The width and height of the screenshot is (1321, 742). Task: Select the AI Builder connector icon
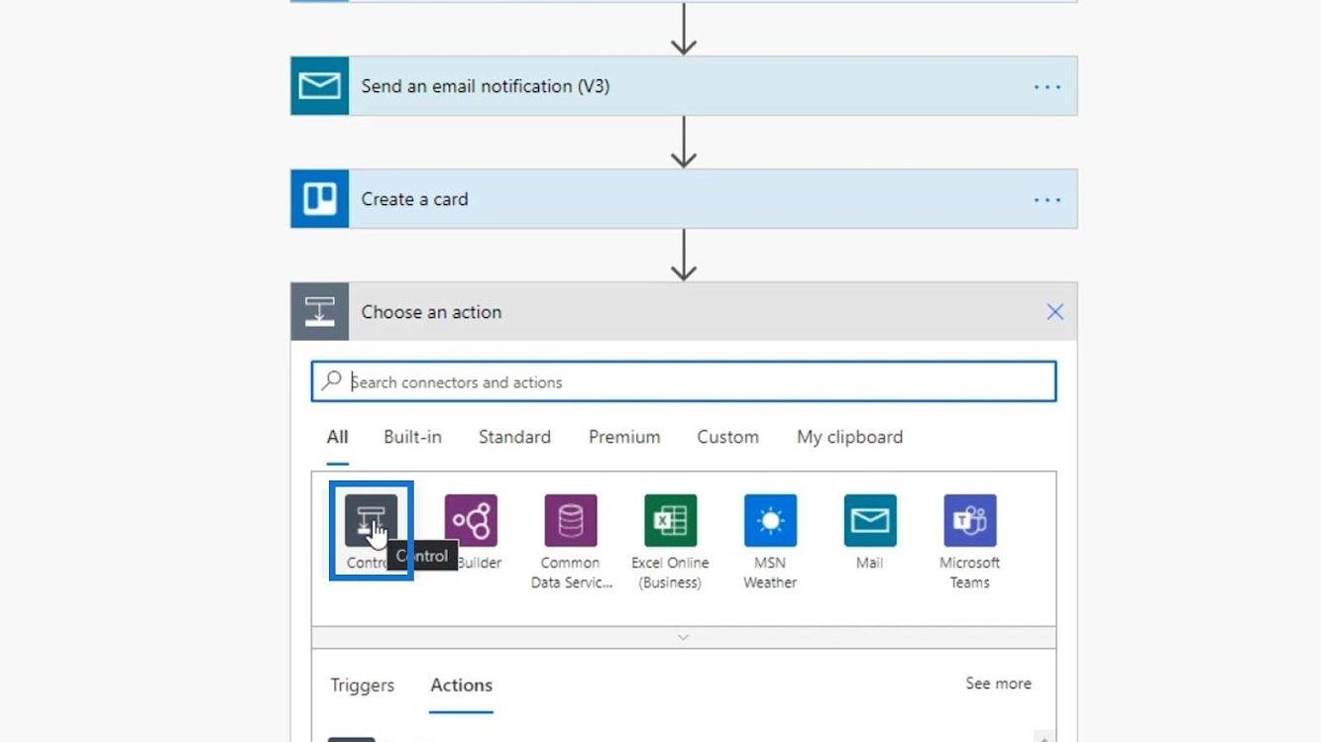[x=471, y=520]
